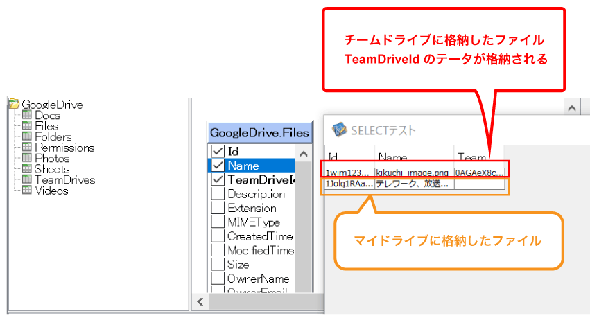Select the Folders table in tree
The width and height of the screenshot is (590, 318).
click(x=53, y=136)
